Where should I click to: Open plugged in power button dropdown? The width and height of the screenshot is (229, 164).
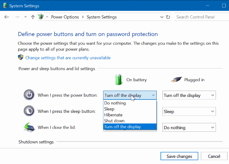[x=189, y=96]
